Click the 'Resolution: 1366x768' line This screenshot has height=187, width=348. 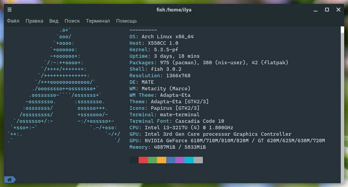click(x=160, y=75)
